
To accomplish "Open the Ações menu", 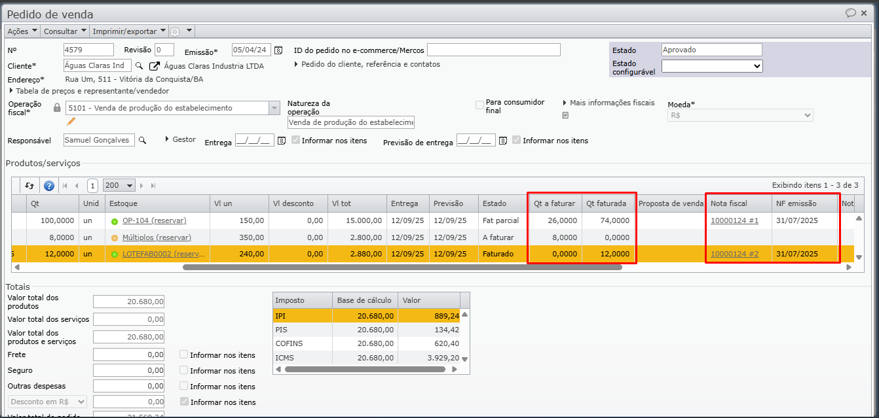I will 22,31.
